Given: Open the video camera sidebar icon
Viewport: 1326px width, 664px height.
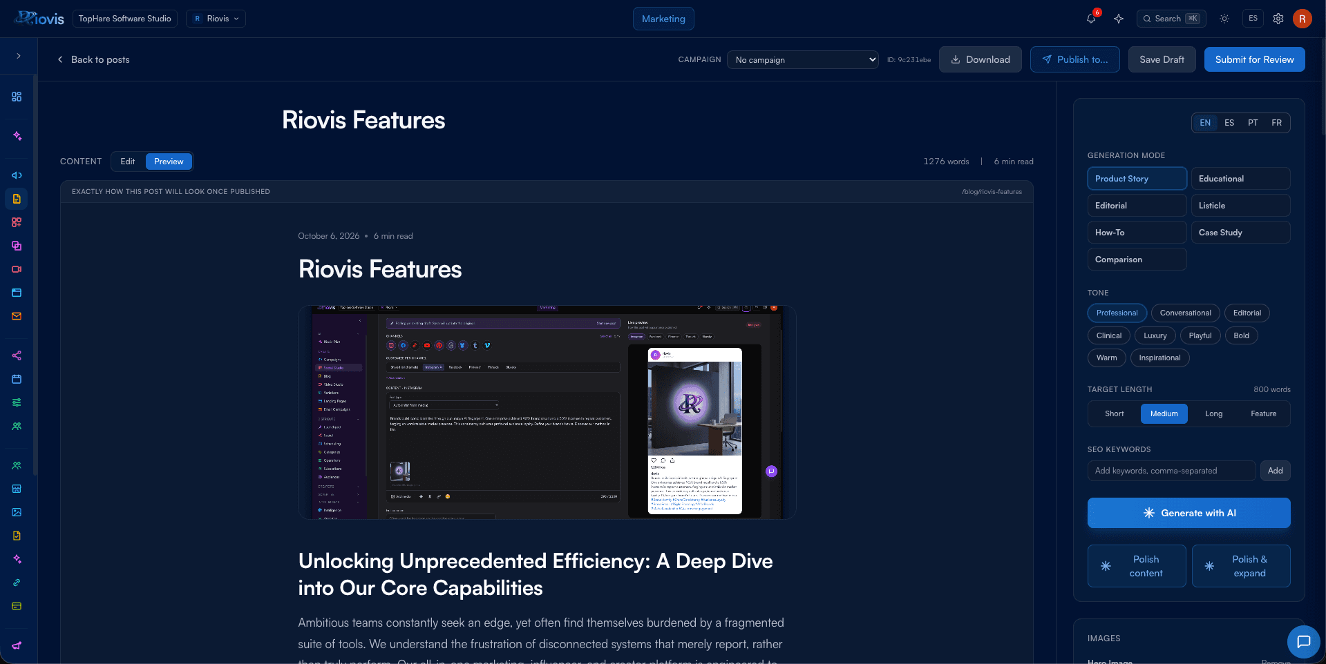Looking at the screenshot, I should pyautogui.click(x=17, y=269).
